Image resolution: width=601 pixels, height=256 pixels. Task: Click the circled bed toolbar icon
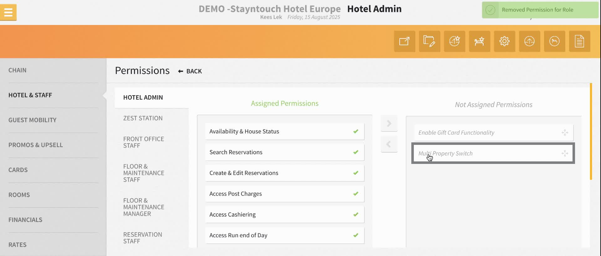coord(555,41)
